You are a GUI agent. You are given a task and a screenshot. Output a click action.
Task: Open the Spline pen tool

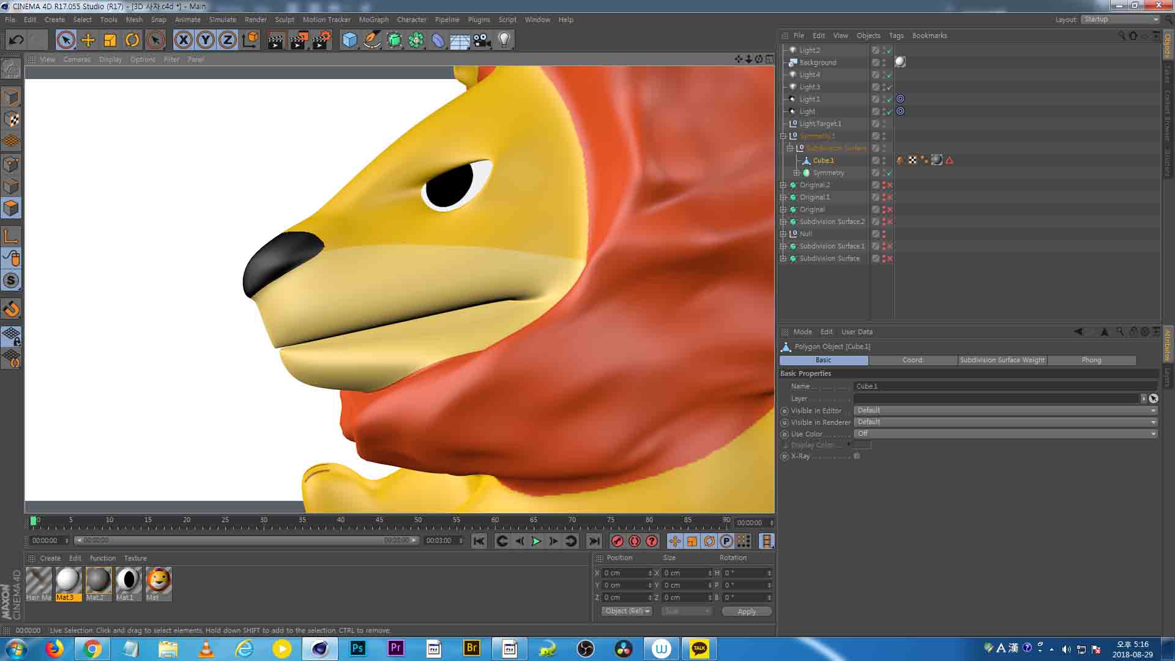click(372, 40)
